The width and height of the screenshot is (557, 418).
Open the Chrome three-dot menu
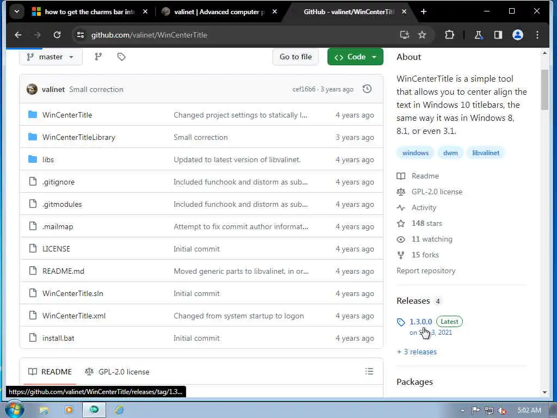pos(537,35)
